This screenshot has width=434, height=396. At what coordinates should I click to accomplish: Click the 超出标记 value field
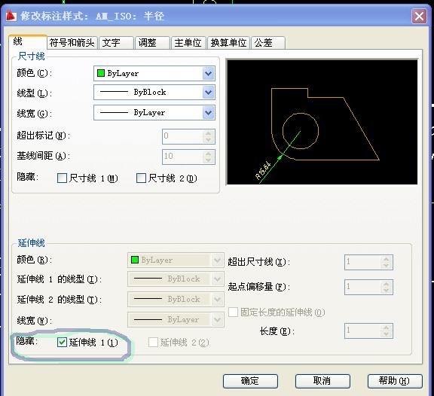pyautogui.click(x=182, y=136)
